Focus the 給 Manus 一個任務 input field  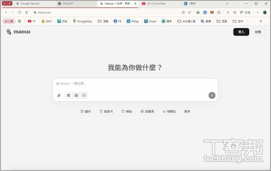pyautogui.click(x=135, y=84)
